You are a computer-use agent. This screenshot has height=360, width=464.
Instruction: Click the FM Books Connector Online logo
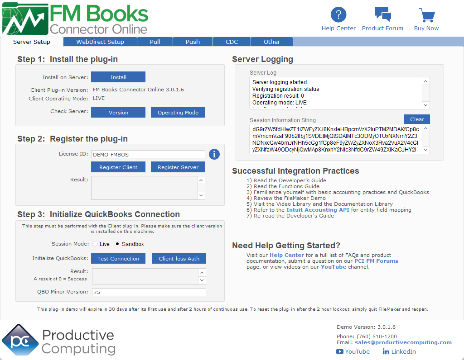point(75,19)
